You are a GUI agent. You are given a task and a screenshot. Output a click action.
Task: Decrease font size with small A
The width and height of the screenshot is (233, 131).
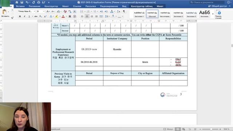click(53, 11)
